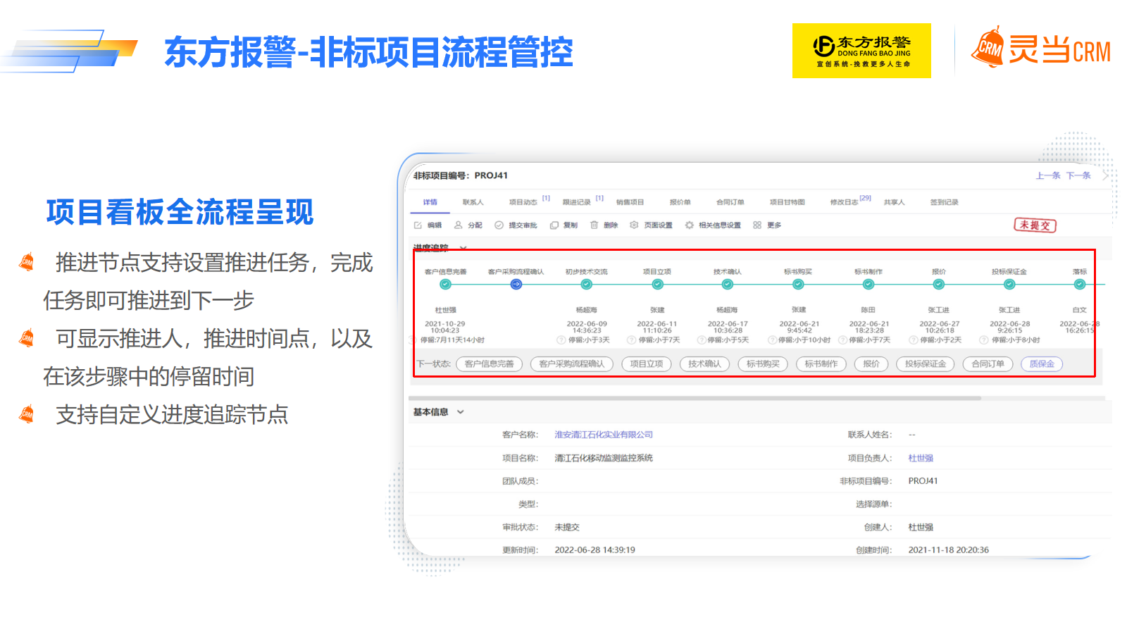This screenshot has height=634, width=1127.
Task: Click the 合同订单 next-status button
Action: (x=988, y=364)
